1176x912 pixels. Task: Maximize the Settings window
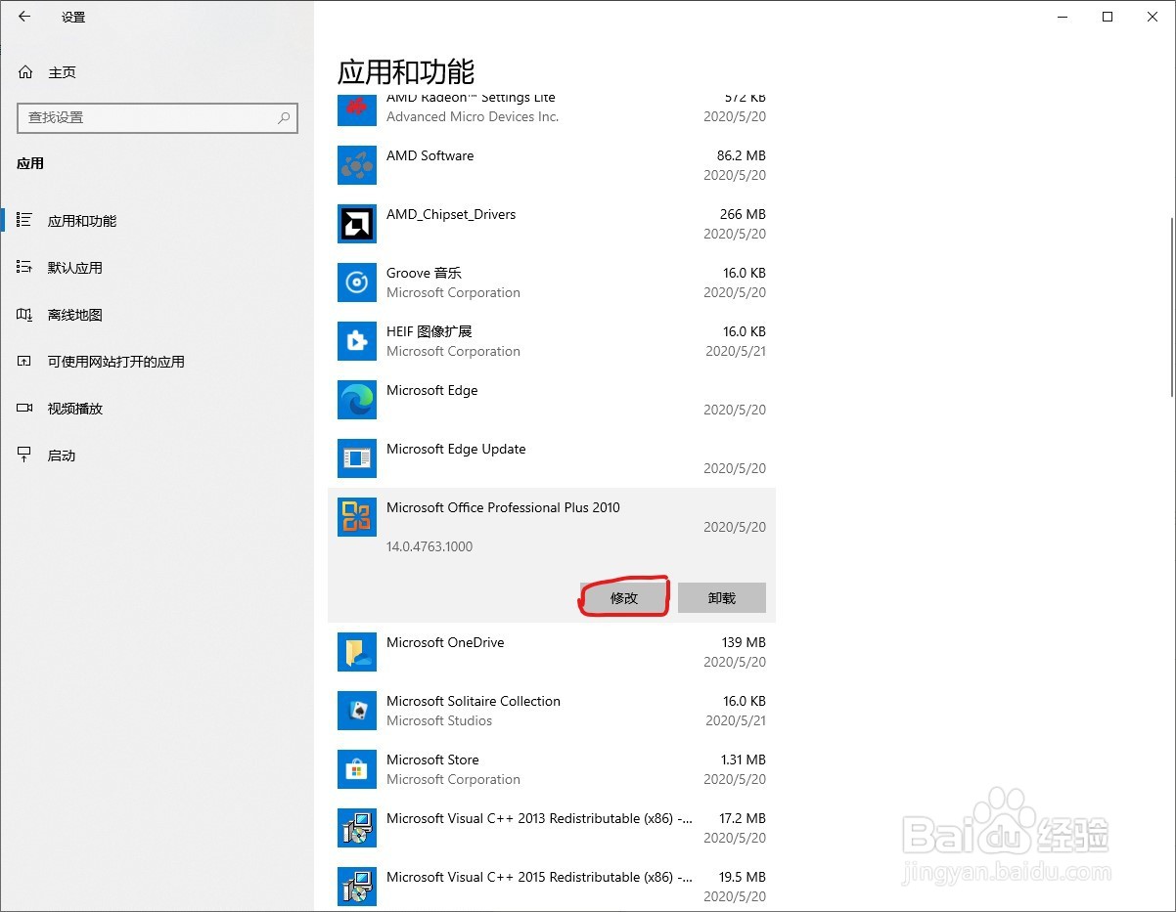tap(1108, 17)
